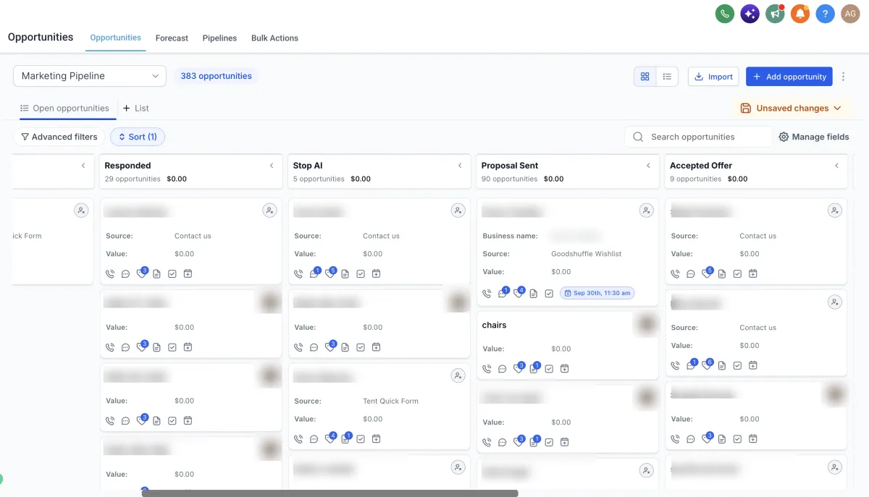Open the chairs opportunity title
Screen dimensions: 869x497
(x=495, y=326)
